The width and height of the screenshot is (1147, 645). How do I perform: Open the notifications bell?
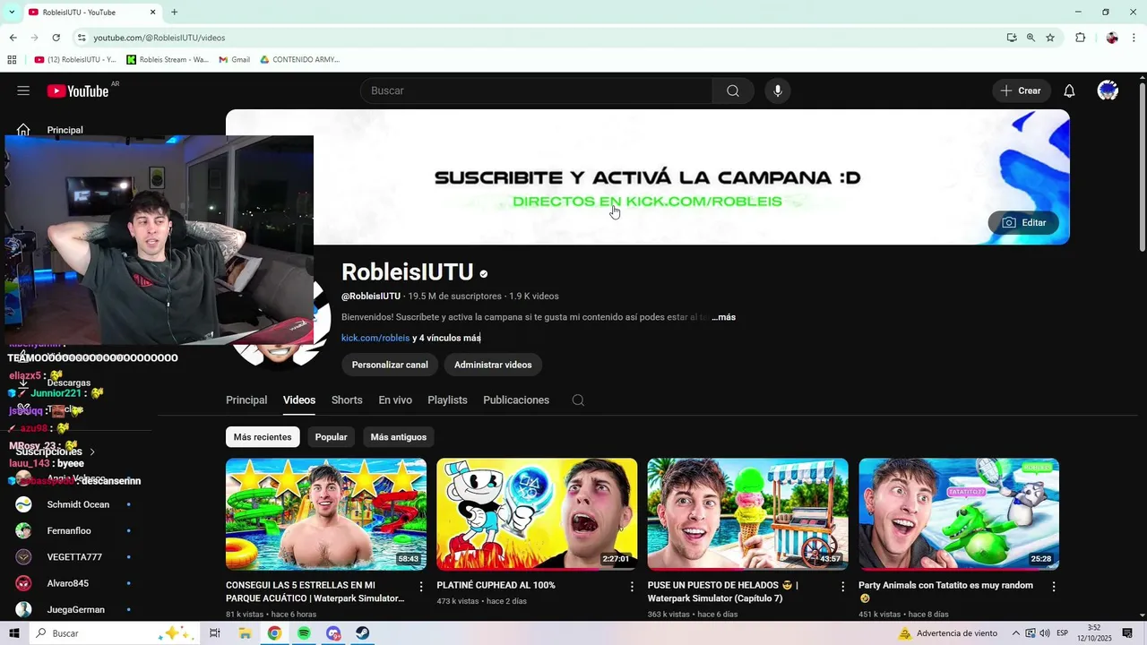click(x=1069, y=90)
